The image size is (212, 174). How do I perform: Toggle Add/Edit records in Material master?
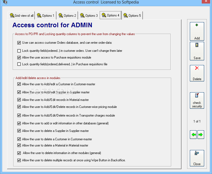click(x=19, y=100)
